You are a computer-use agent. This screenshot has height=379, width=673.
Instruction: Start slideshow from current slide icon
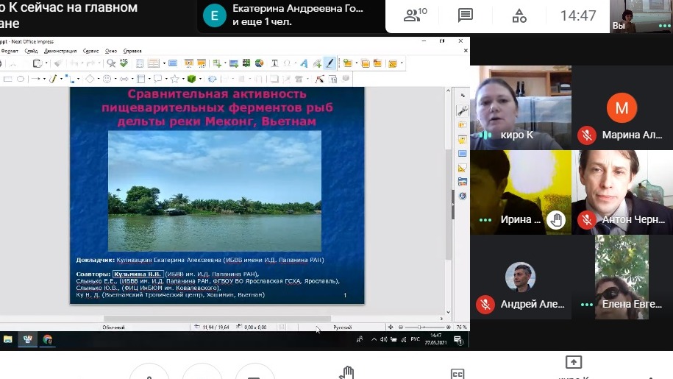(202, 63)
